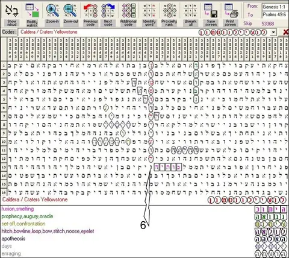Image resolution: width=289 pixels, height=258 pixels.
Task: Open the Proximity rank icon
Action: click(169, 10)
